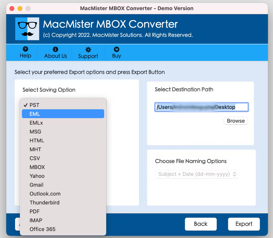Choose CSV from the dropdown list
This screenshot has height=238, width=273.
(63, 158)
